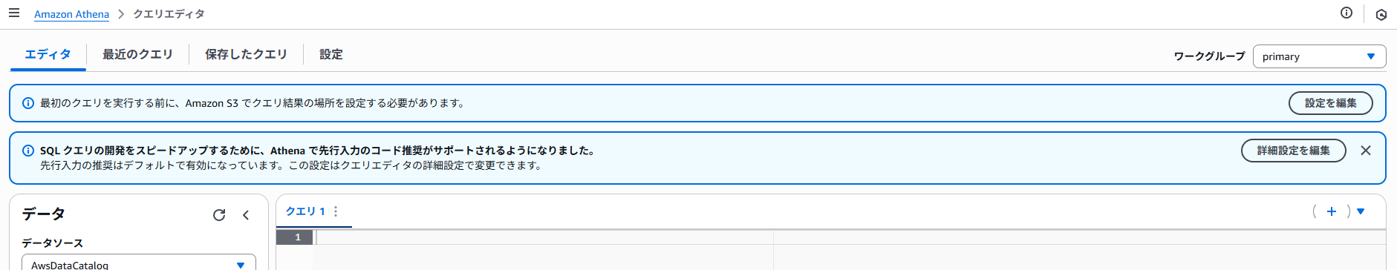Open the hexagon settings icon in header

pos(1381,14)
